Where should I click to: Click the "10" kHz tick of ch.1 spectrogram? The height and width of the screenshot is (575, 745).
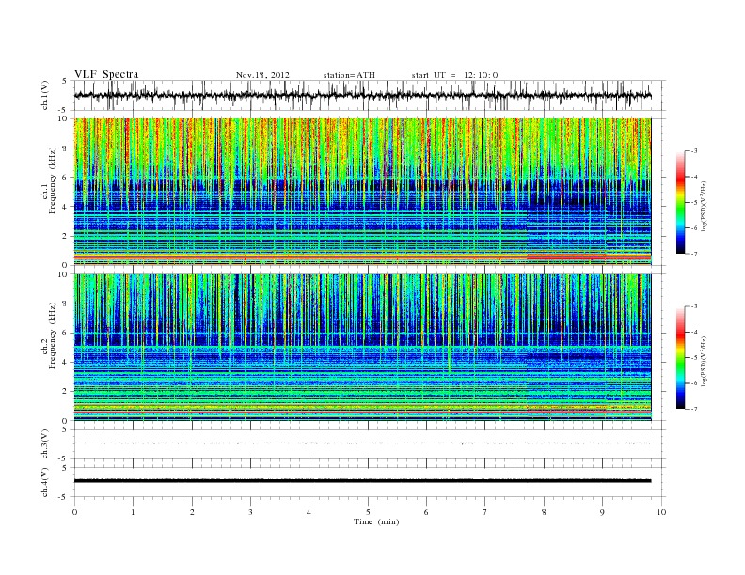click(x=64, y=118)
